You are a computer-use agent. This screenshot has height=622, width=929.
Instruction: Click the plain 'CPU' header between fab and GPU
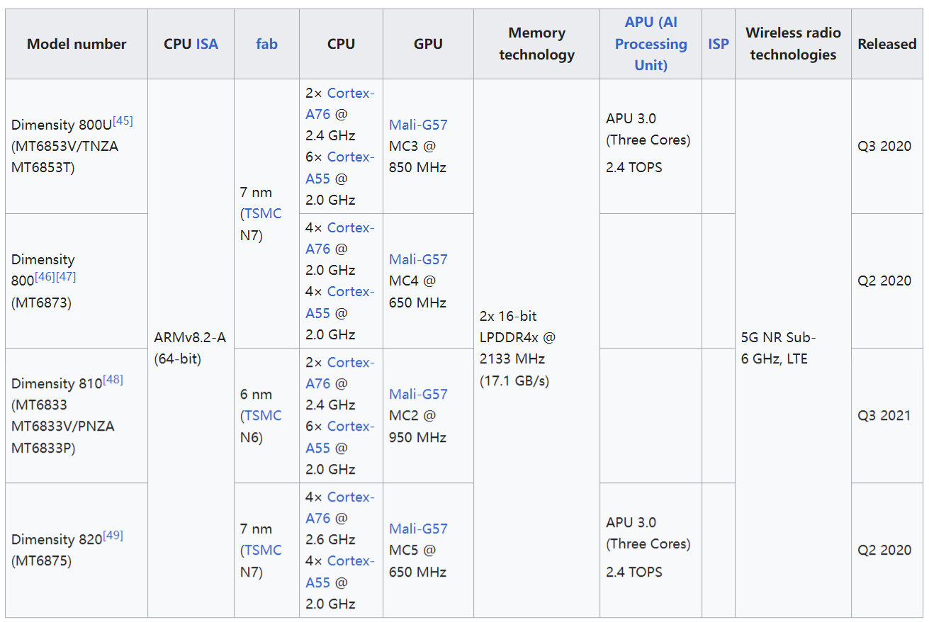click(x=341, y=44)
